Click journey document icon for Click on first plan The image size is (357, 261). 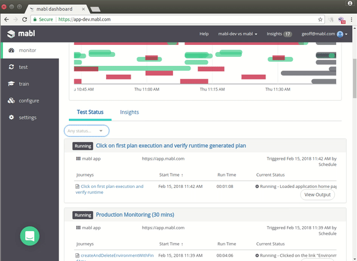[x=77, y=186]
